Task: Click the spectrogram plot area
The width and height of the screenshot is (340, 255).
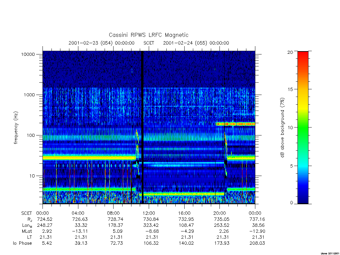Action: pos(149,127)
